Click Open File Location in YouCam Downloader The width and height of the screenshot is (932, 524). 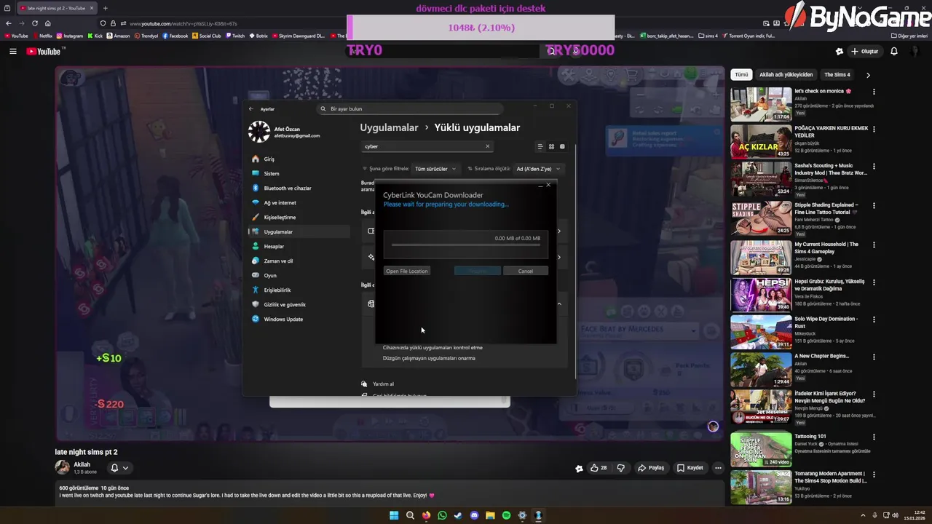407,271
